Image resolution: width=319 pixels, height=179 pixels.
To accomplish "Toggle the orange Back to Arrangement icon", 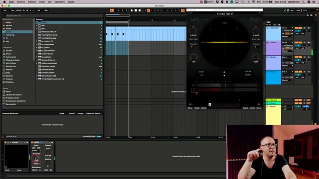I will (112, 10).
